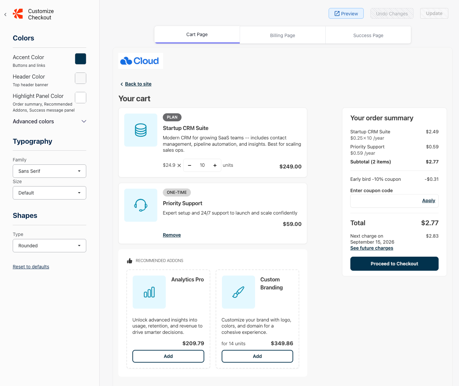Click the Priority Support headset icon
459x386 pixels.
point(141,205)
